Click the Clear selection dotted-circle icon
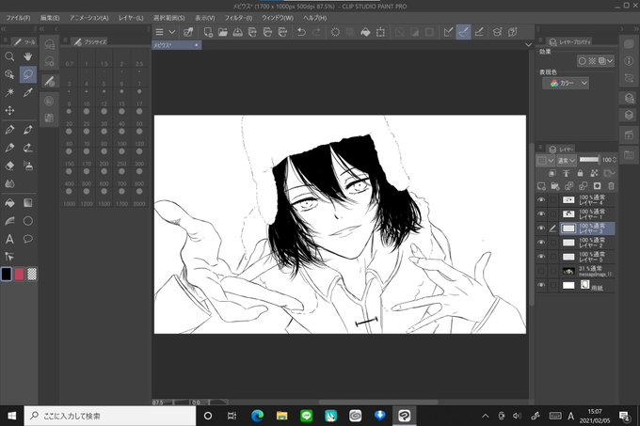This screenshot has height=426, width=640. click(x=335, y=32)
